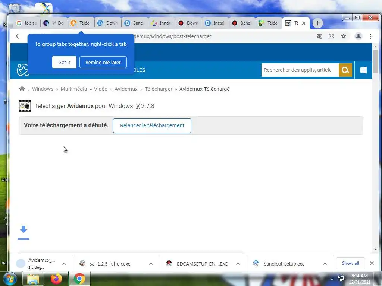Image resolution: width=382 pixels, height=286 pixels.
Task: Expand sai-1.2.5-ful-en.exe download options chevron
Action: tap(151, 264)
